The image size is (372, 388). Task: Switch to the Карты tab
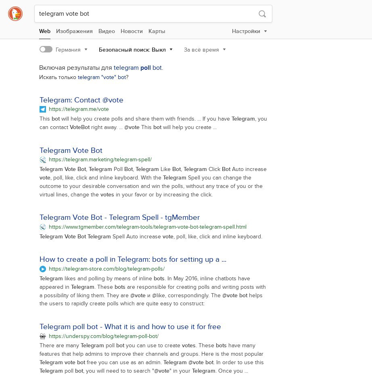click(157, 31)
